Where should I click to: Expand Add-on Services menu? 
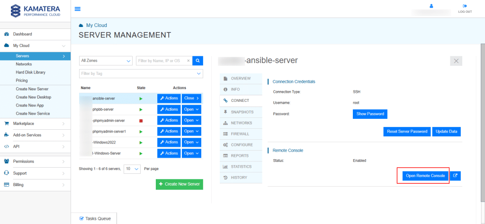[x=35, y=135]
